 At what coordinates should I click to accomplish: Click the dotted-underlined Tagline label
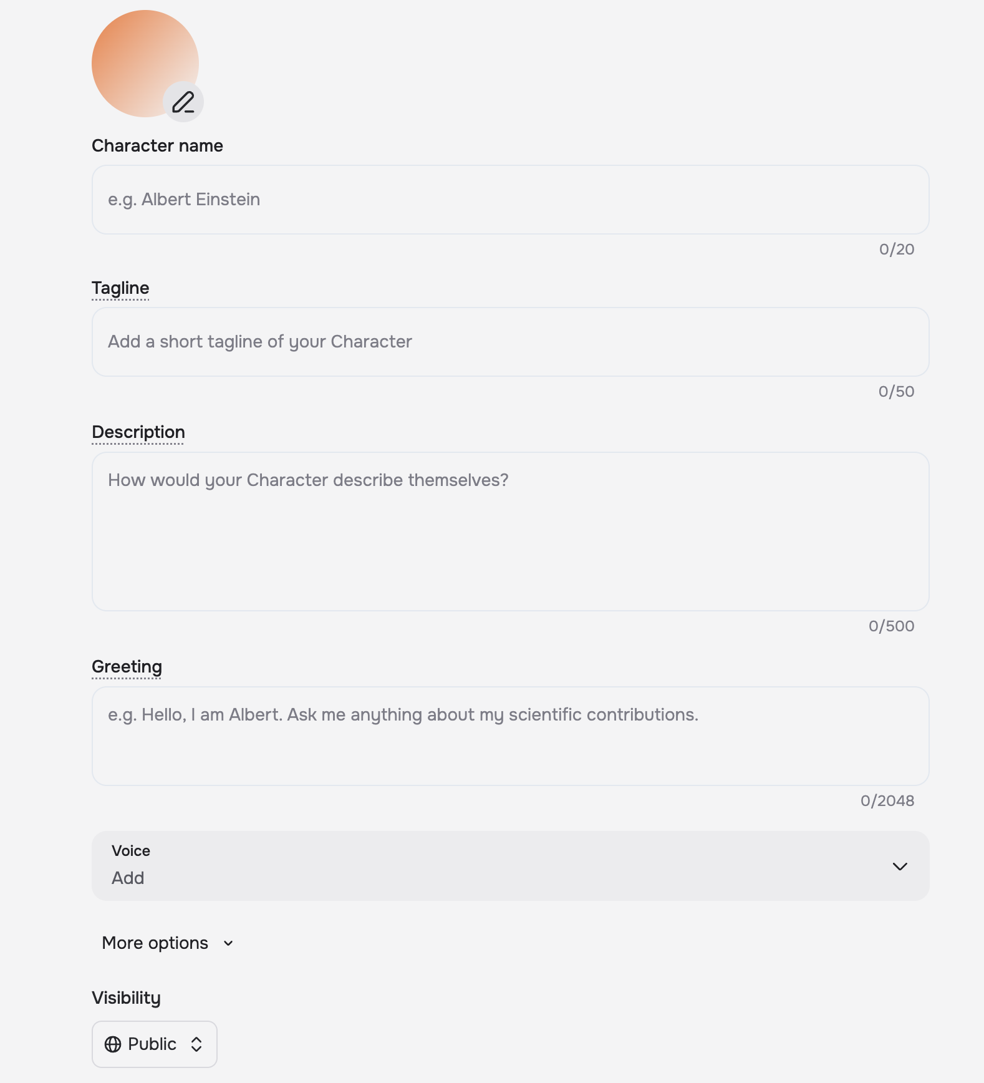(120, 288)
